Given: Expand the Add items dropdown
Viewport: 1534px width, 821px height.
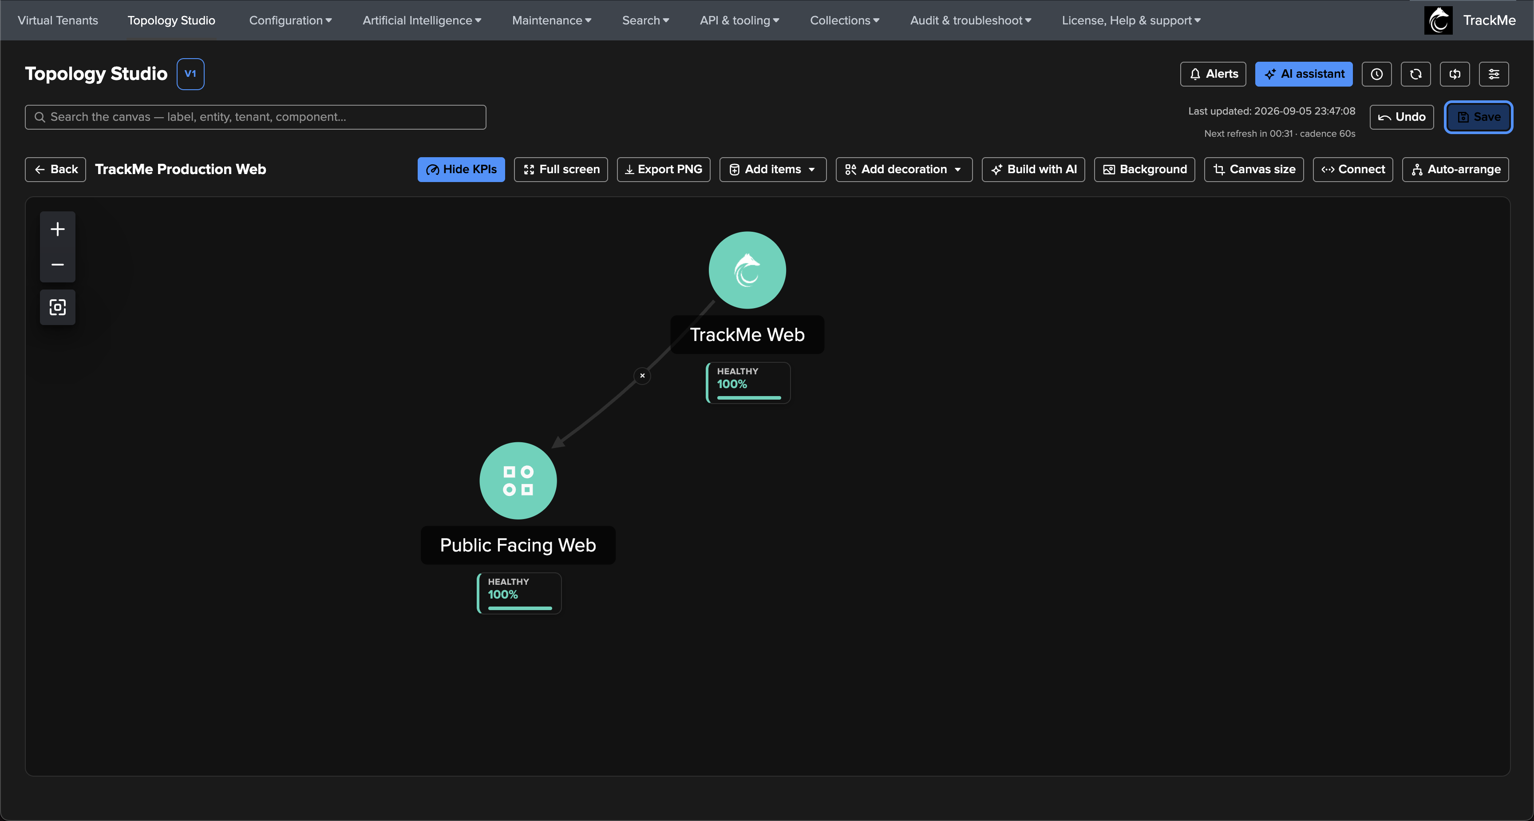Looking at the screenshot, I should 773,169.
